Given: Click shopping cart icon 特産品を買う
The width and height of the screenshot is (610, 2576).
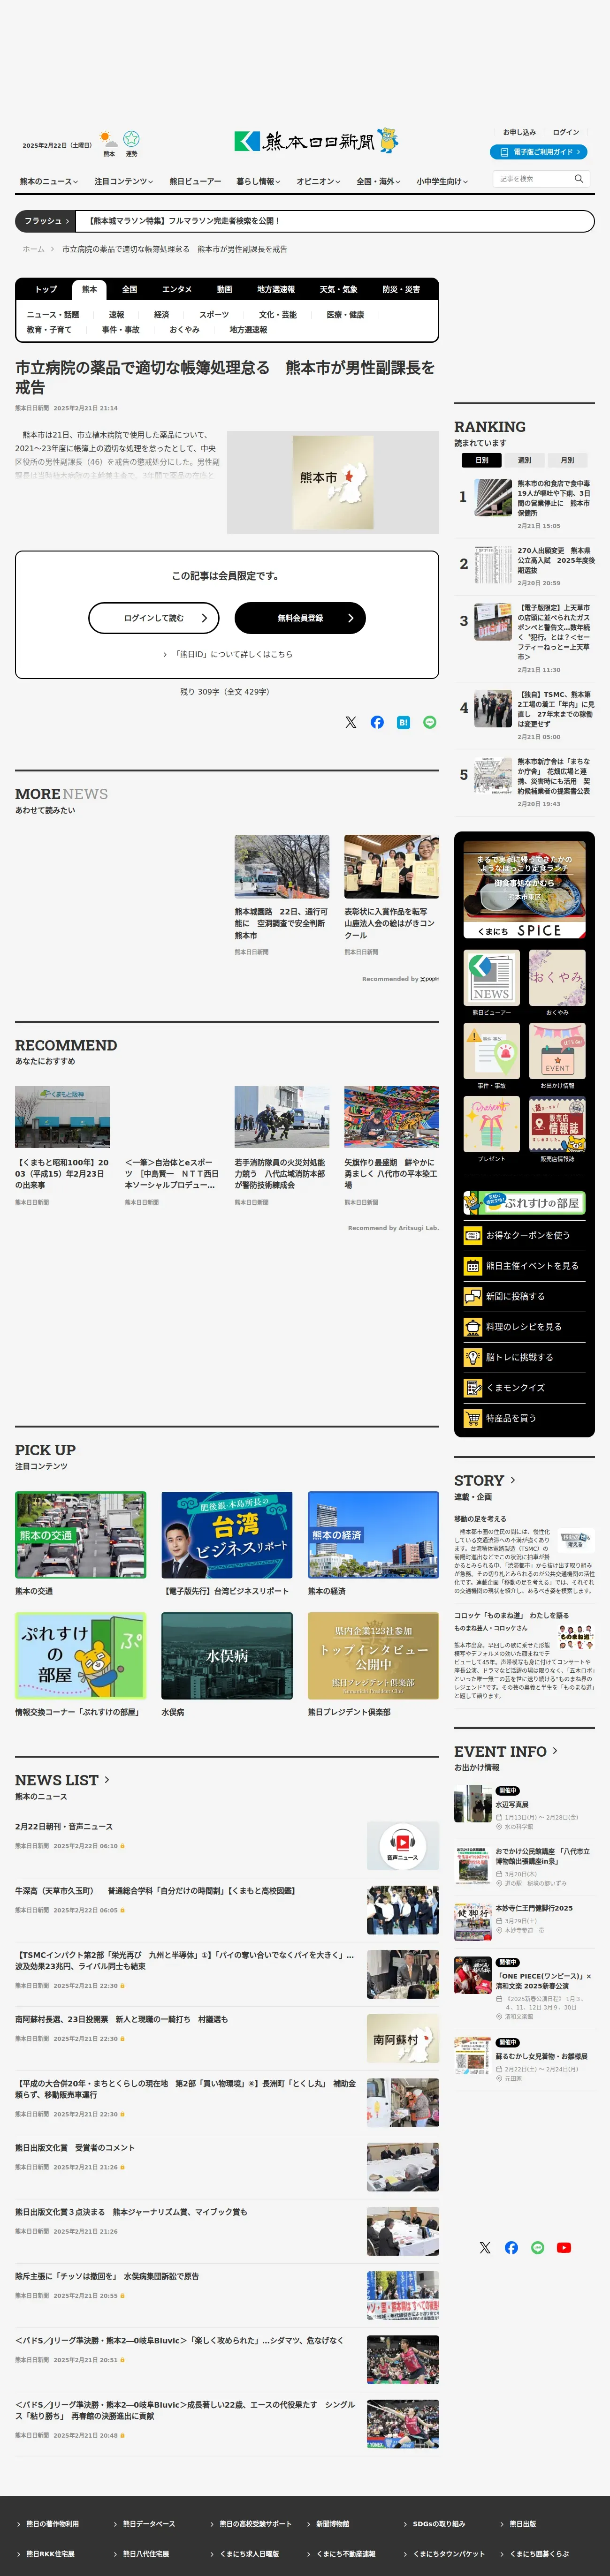Looking at the screenshot, I should point(473,1418).
